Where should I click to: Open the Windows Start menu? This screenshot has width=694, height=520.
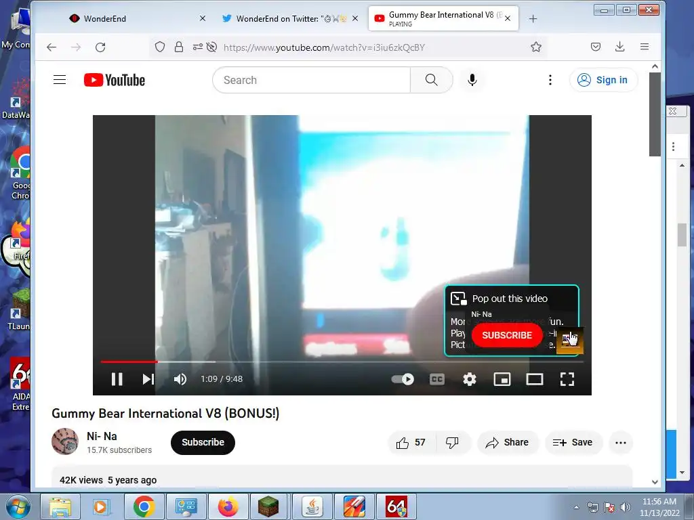pos(17,506)
